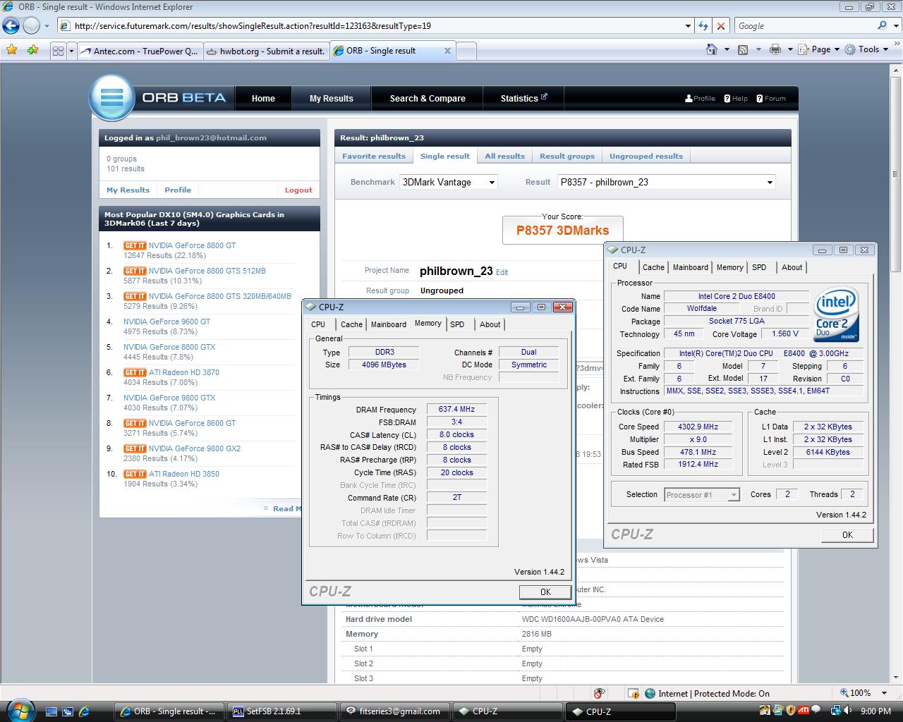Switch to the hwbot.org Submit a result tab
Screen dimensions: 903x722
click(x=266, y=51)
